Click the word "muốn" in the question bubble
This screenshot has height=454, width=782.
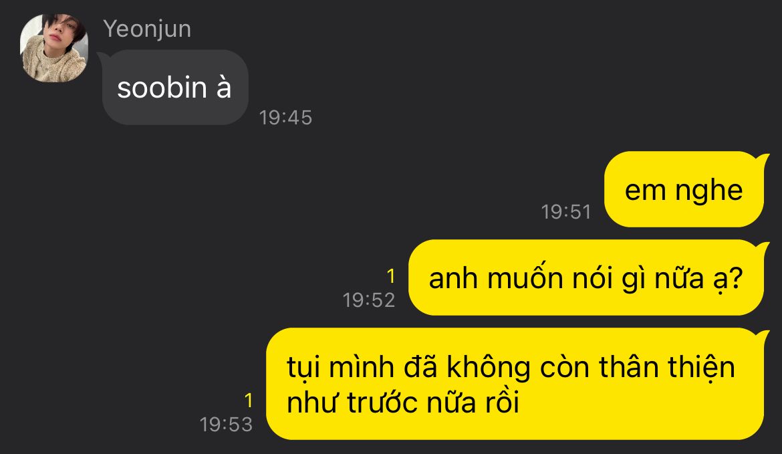pos(525,277)
